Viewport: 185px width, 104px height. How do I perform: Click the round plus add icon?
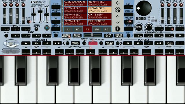pyautogui.click(x=118, y=29)
